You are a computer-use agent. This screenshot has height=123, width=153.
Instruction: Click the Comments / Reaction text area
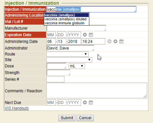(x=97, y=91)
